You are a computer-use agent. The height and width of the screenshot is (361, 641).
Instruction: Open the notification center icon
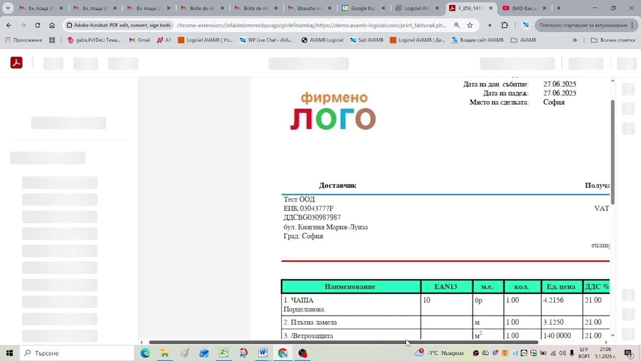pyautogui.click(x=628, y=353)
